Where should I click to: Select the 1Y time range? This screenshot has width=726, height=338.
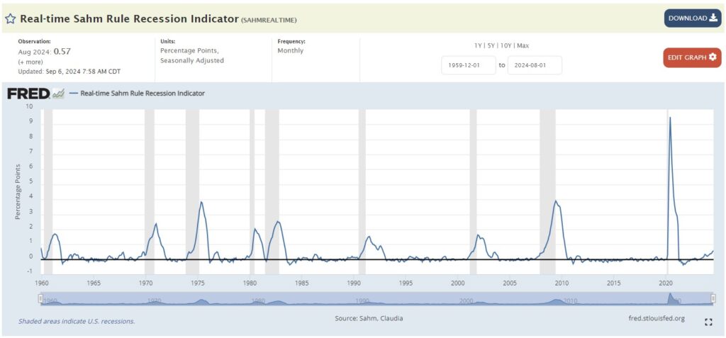(479, 45)
